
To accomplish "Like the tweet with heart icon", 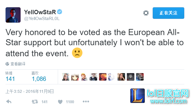I will click(x=60, y=102).
